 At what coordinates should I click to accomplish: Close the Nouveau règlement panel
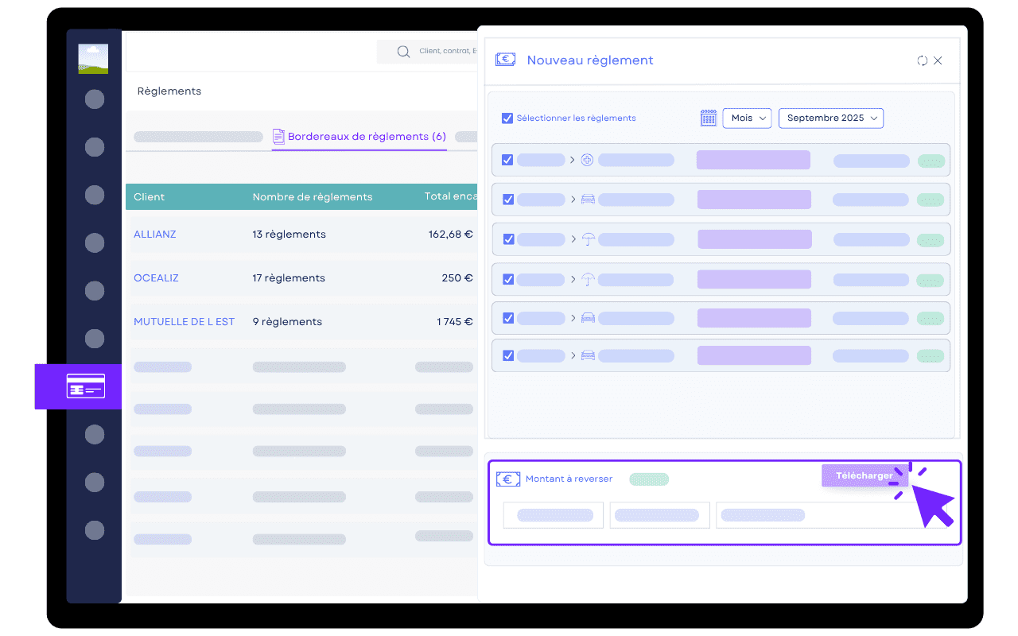[x=938, y=60]
